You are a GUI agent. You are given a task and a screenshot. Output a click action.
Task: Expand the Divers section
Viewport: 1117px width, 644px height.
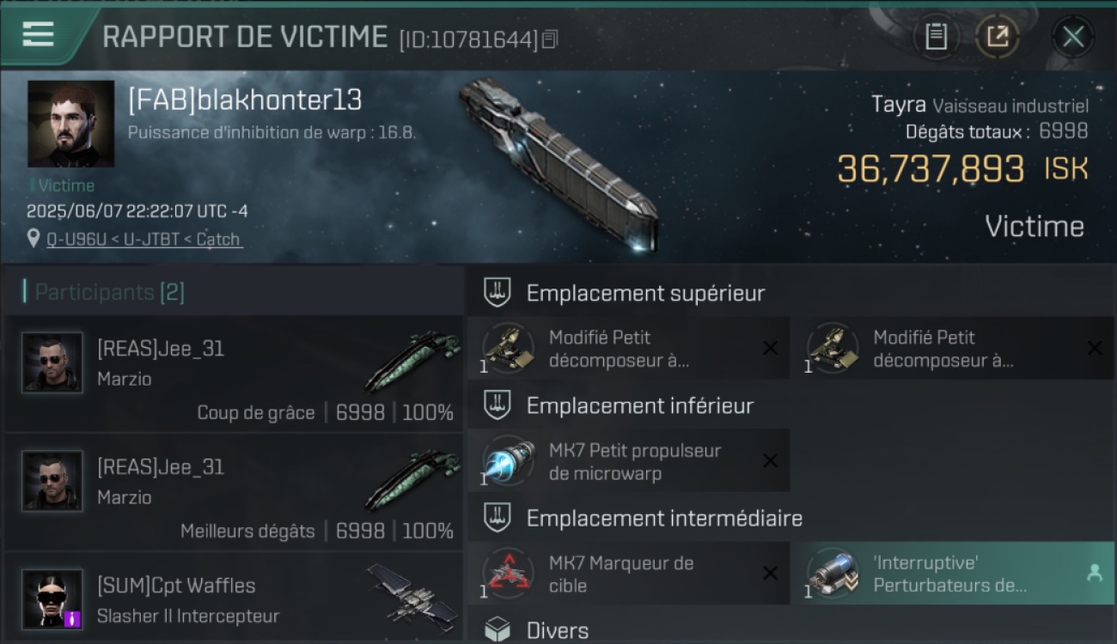[x=790, y=630]
